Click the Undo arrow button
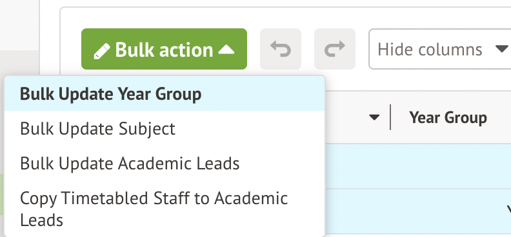This screenshot has width=511, height=237. pyautogui.click(x=281, y=49)
